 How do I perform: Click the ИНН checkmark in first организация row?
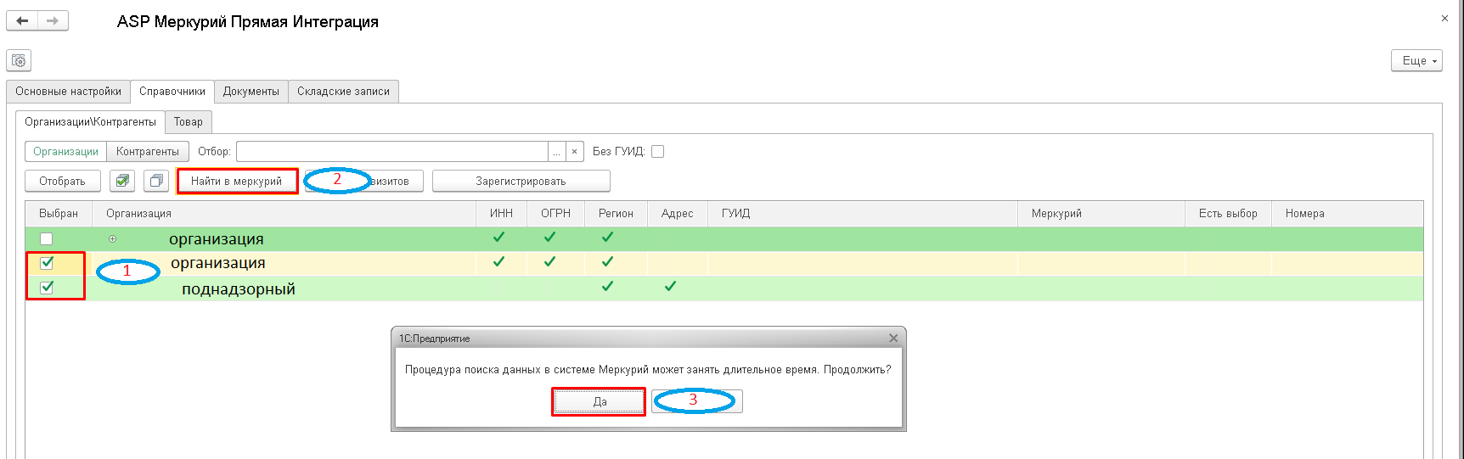pos(498,238)
